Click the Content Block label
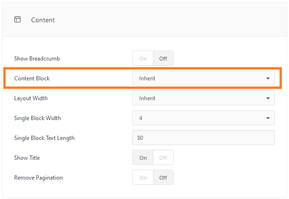 (32, 78)
